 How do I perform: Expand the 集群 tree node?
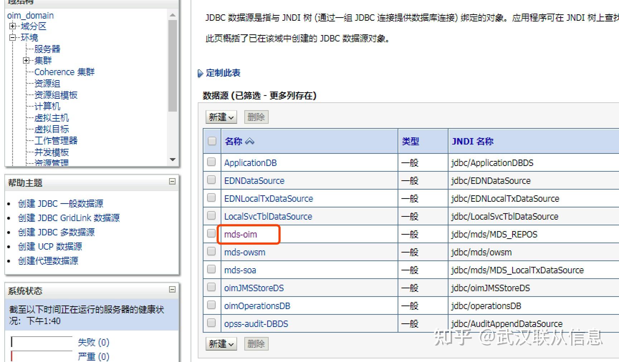click(x=26, y=60)
